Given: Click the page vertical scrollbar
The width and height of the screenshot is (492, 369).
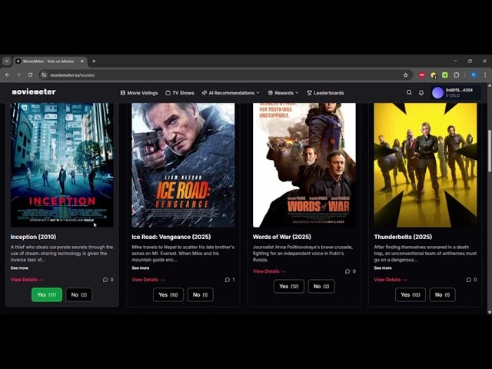Looking at the screenshot, I should (490, 151).
